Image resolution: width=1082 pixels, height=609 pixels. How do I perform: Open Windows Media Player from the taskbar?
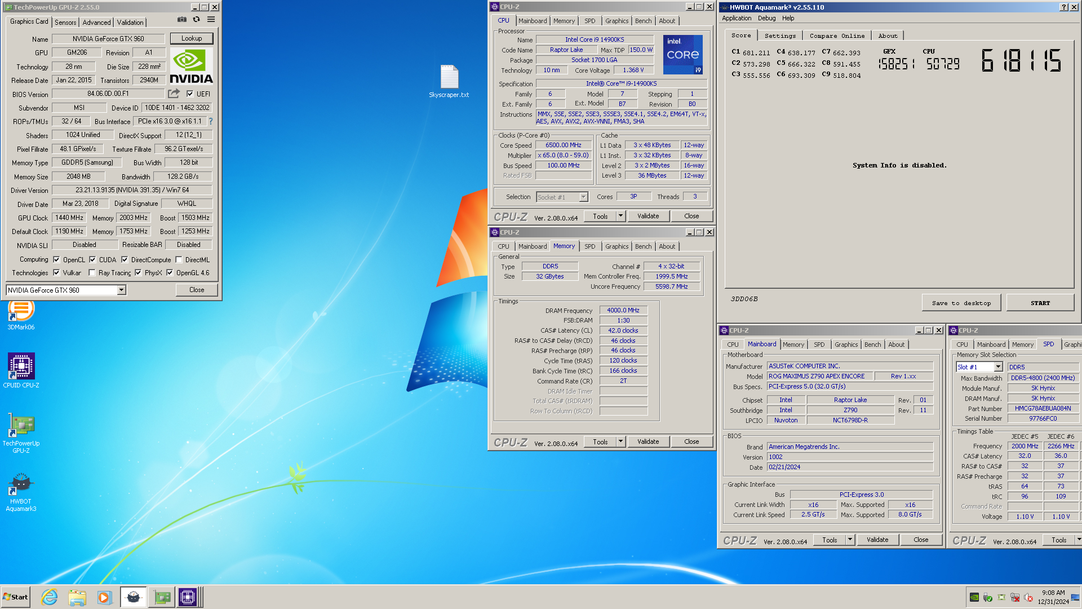104,597
